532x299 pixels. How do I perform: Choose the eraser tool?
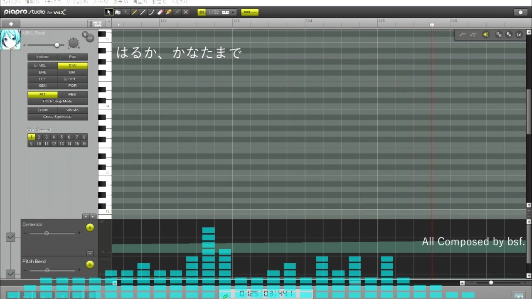tap(160, 12)
